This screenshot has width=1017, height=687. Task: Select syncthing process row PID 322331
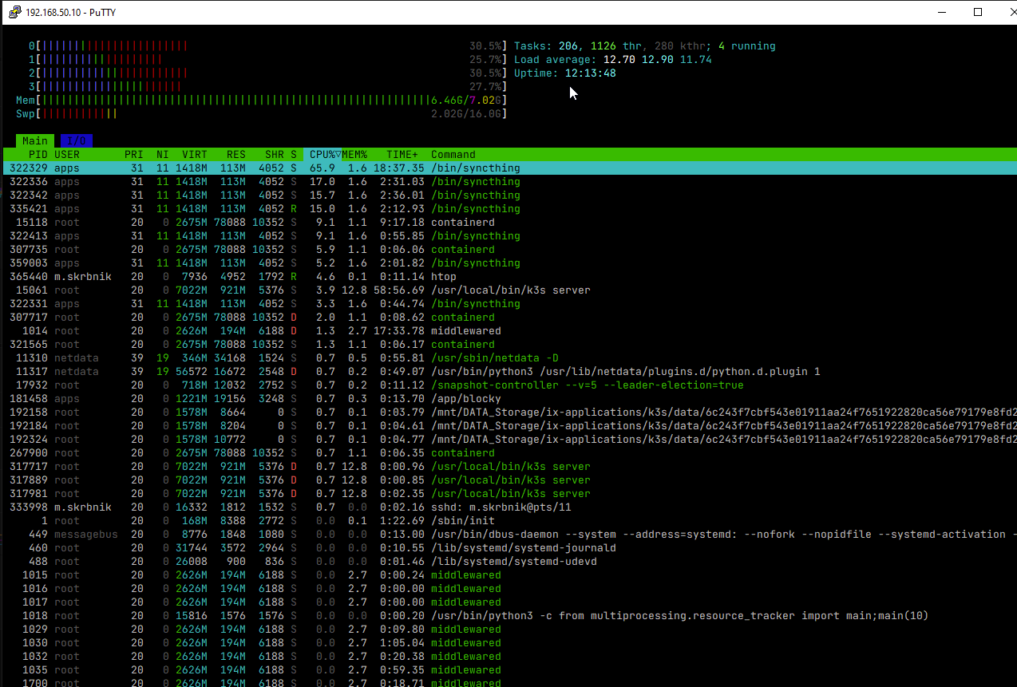pyautogui.click(x=510, y=304)
